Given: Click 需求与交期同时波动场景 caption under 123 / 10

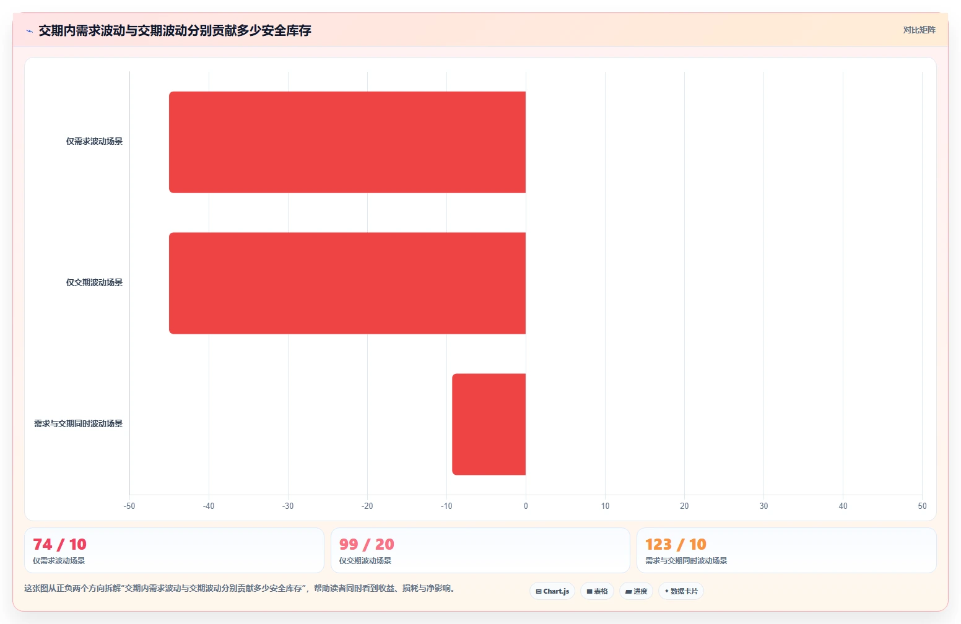Looking at the screenshot, I should click(686, 561).
